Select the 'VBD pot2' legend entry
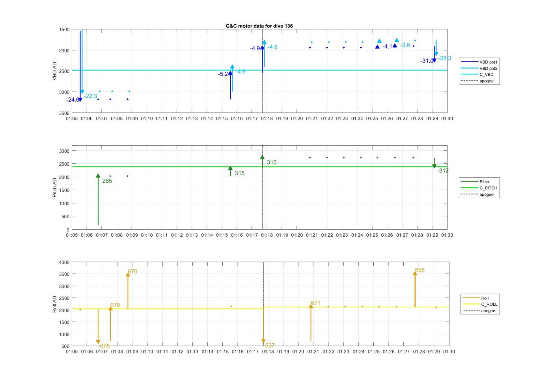 click(x=479, y=68)
